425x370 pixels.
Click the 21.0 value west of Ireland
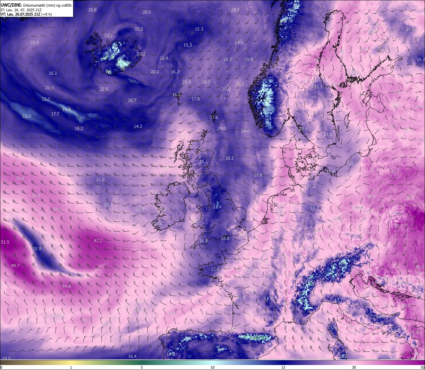100,180
